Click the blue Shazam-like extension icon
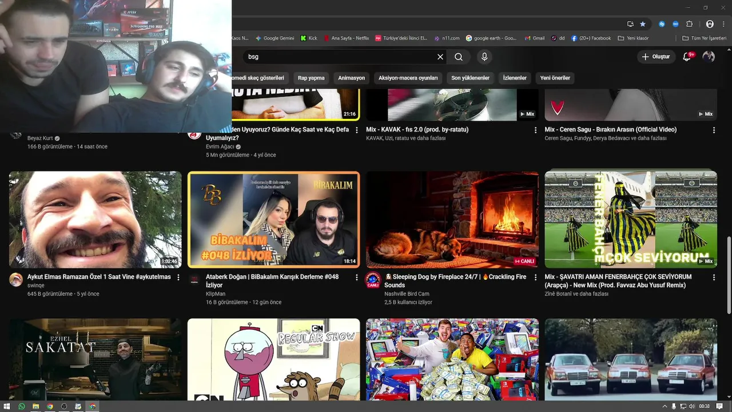 coord(662,24)
